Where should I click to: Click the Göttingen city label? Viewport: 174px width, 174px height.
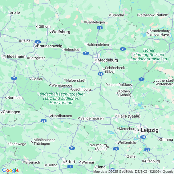point(11,112)
